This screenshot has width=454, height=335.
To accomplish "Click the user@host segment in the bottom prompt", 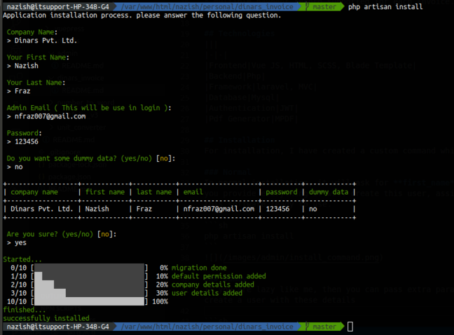I will click(56, 327).
